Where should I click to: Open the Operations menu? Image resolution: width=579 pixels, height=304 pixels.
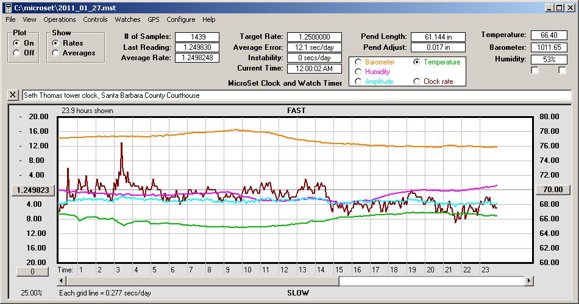click(x=60, y=19)
